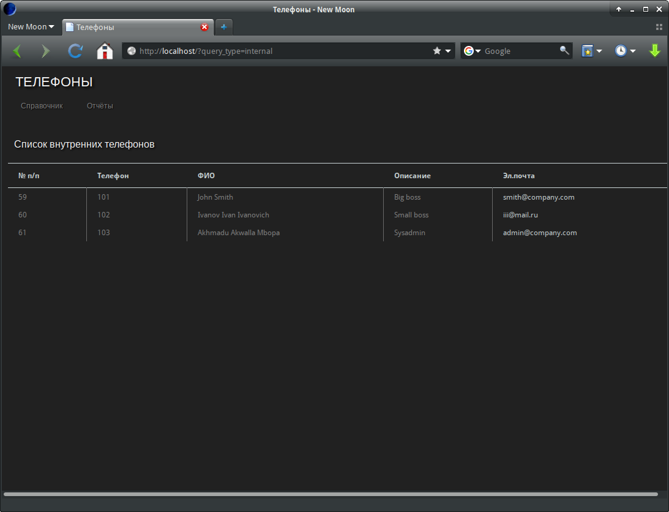Bookmark this page with the star

pos(437,51)
